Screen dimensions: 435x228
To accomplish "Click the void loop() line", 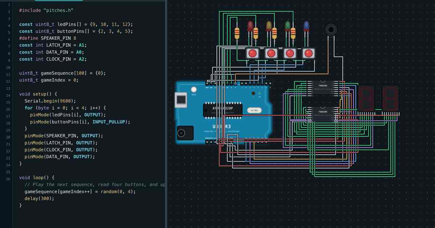I will 37,177.
